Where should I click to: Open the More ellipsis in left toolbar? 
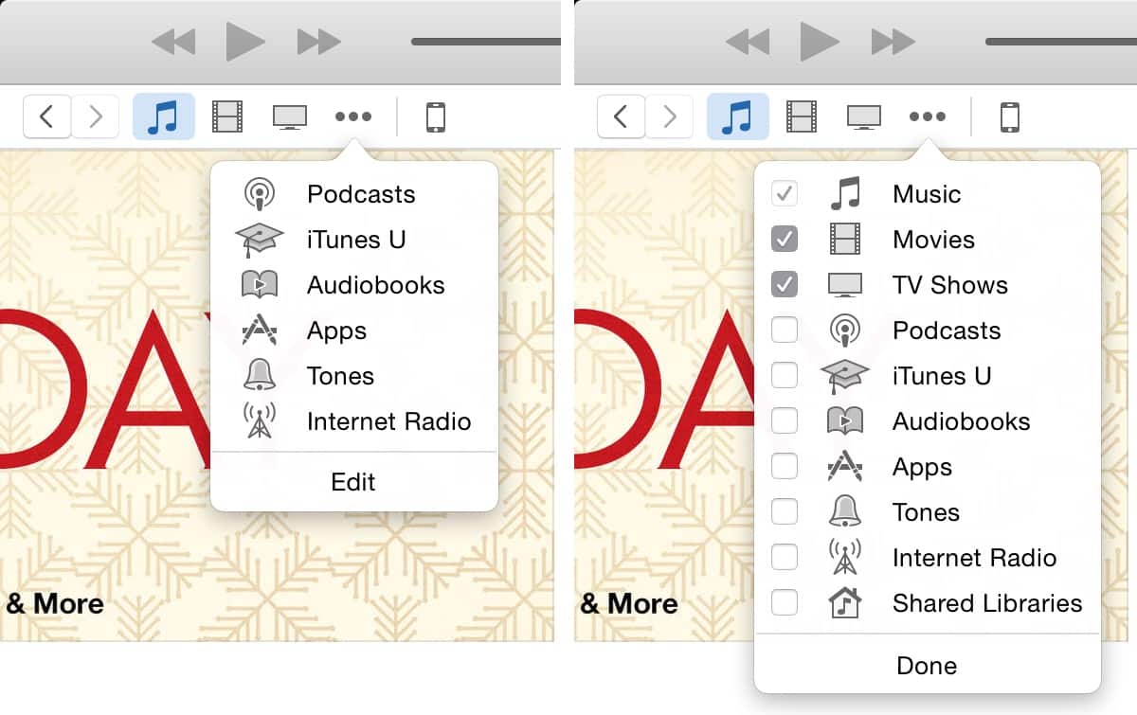coord(353,116)
